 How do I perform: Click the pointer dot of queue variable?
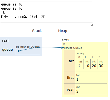coord(19,51)
